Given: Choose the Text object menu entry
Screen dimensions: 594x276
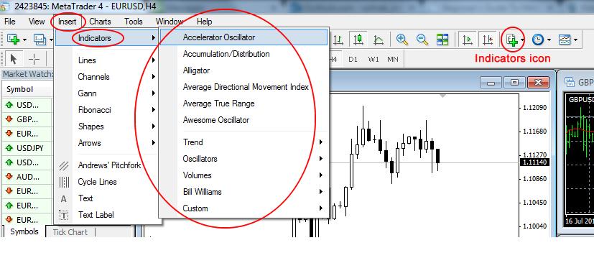Looking at the screenshot, I should point(107,198).
